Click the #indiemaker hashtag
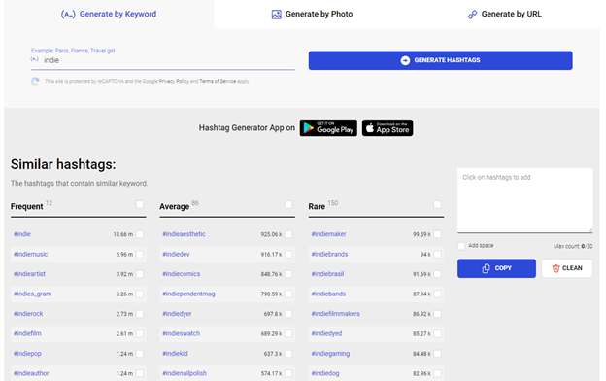606x381 pixels. coord(329,234)
